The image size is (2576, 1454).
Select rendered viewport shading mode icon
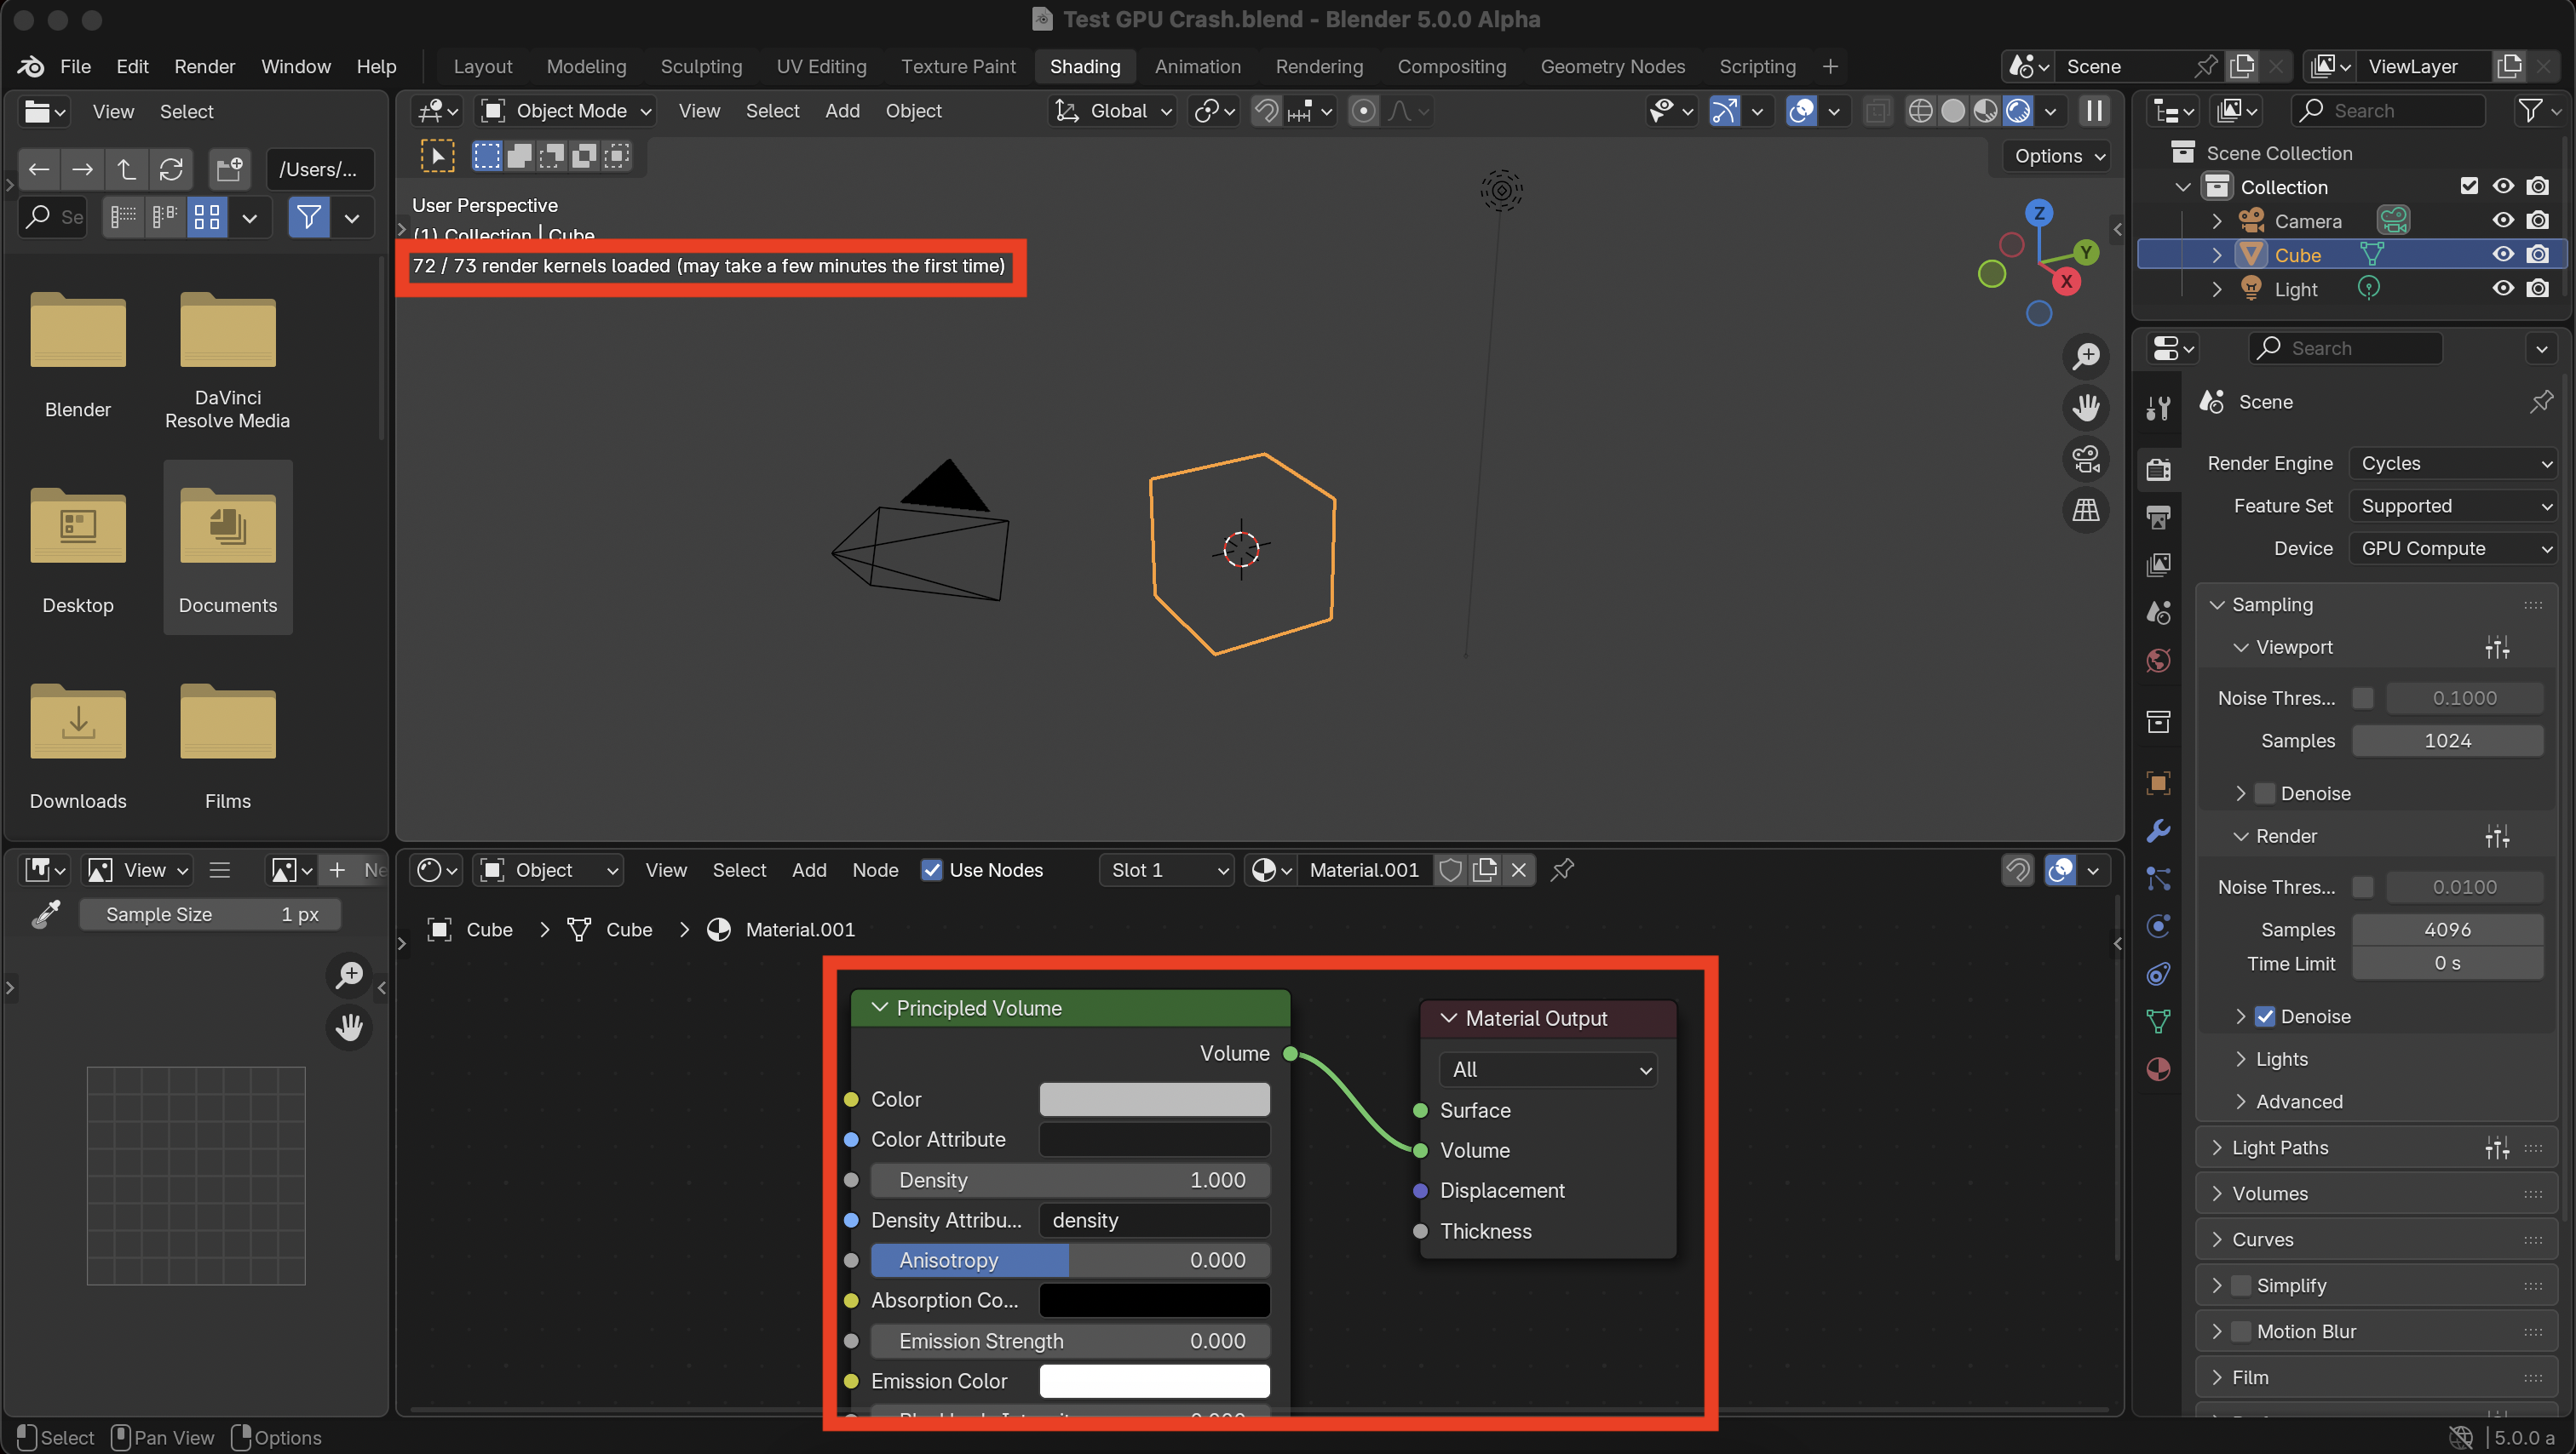click(x=2018, y=111)
